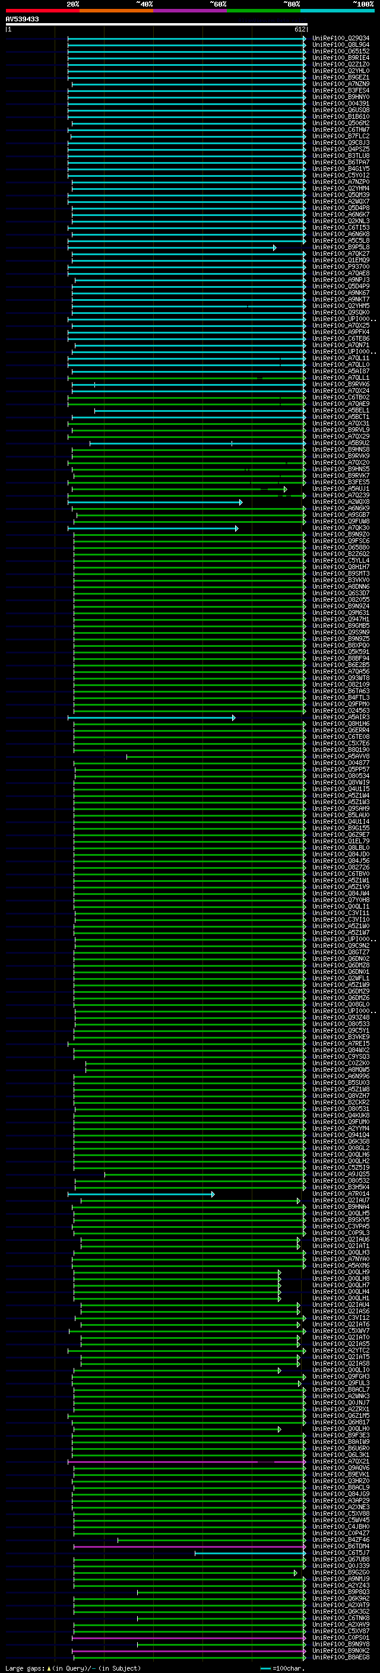
Task: Click the UniRef100_B9P5L8 label
Action: pyautogui.click(x=340, y=247)
